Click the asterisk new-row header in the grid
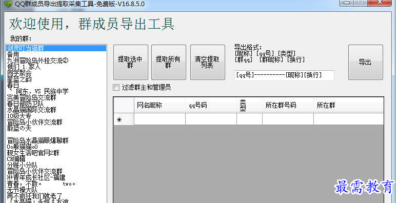398x203 pixels. 124,119
